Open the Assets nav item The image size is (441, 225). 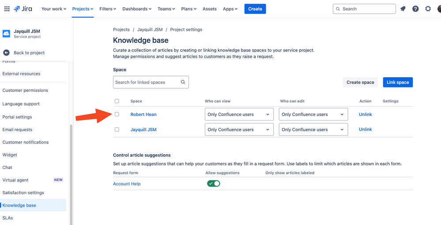pos(210,9)
